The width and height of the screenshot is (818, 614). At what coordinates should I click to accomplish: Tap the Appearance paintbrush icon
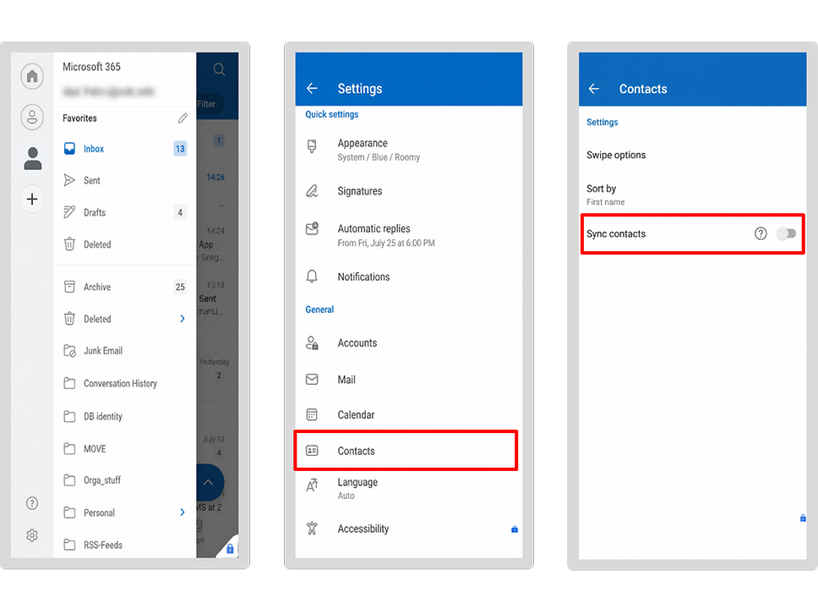tap(312, 146)
